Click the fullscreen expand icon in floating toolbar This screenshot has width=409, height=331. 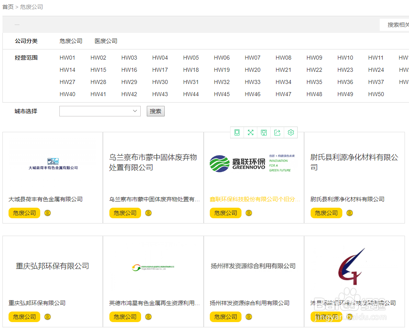pos(251,133)
